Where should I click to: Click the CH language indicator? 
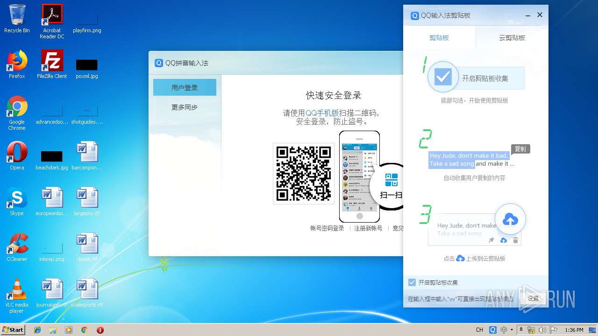point(479,330)
